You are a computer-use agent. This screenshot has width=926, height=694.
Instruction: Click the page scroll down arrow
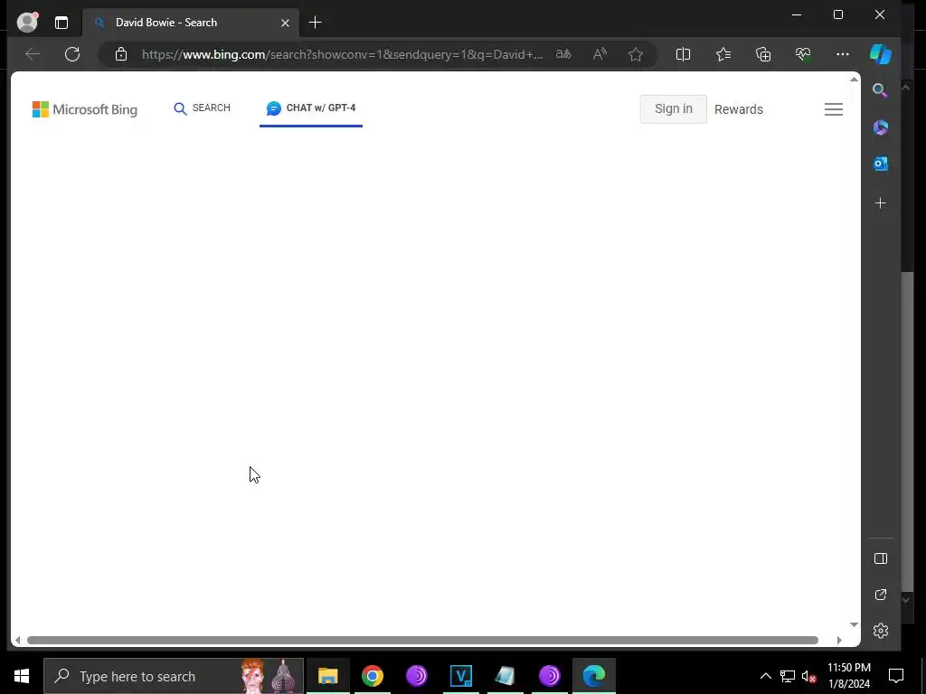point(854,624)
